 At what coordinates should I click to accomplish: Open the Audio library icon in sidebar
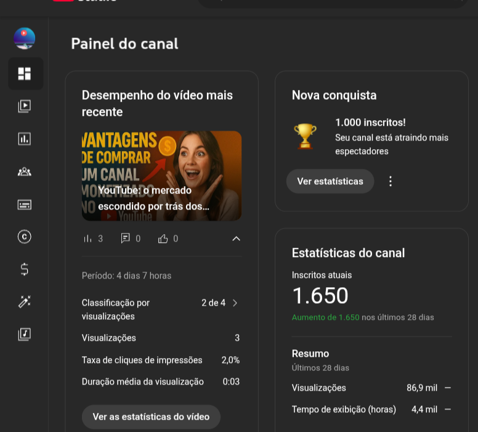(25, 334)
